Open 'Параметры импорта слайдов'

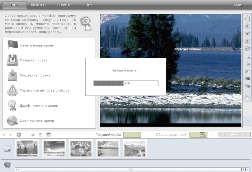click(x=45, y=91)
